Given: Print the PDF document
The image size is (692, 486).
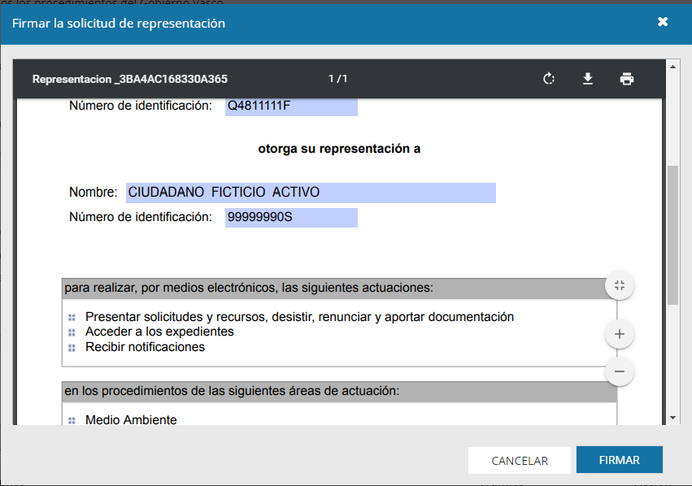Looking at the screenshot, I should pos(626,79).
